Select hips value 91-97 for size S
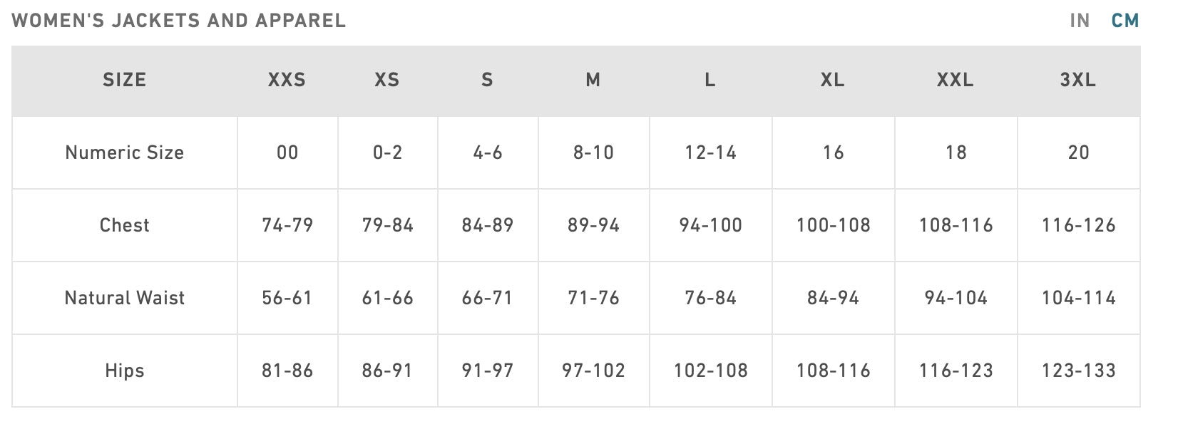Image resolution: width=1178 pixels, height=429 pixels. click(x=488, y=371)
